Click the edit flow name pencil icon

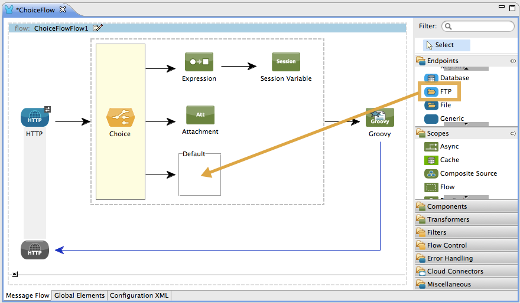pos(98,28)
